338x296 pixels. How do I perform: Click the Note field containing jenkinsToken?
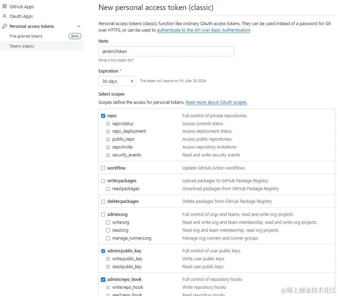pos(166,52)
